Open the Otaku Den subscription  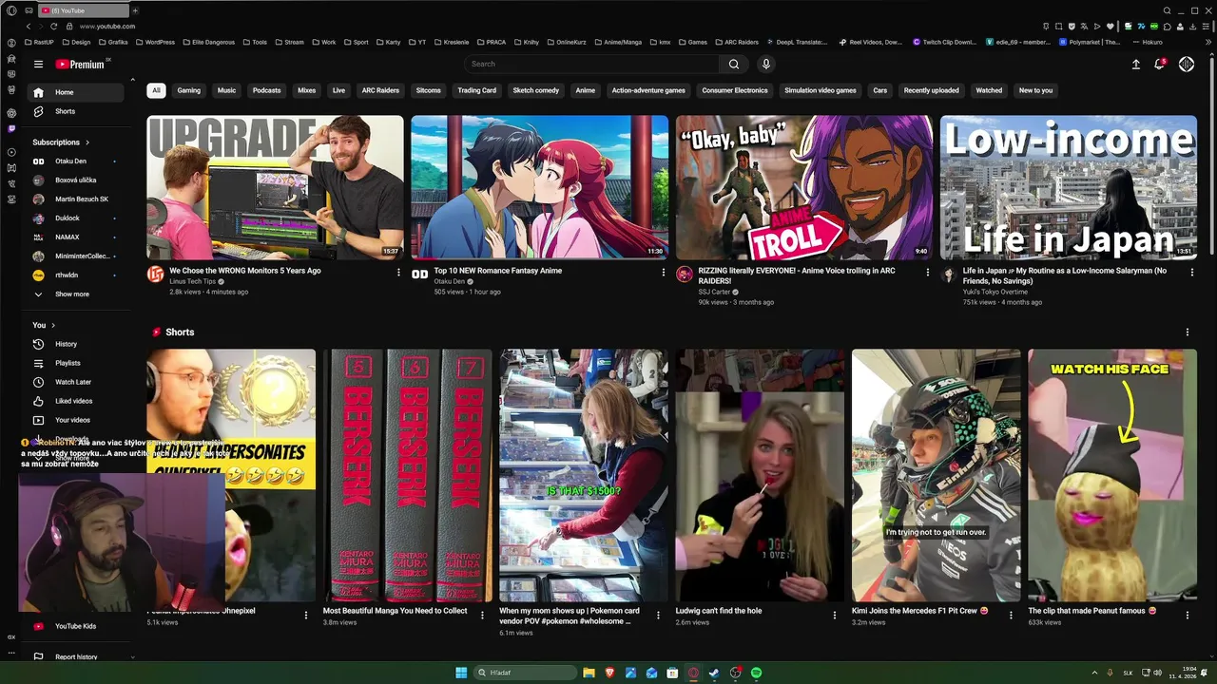pos(76,161)
